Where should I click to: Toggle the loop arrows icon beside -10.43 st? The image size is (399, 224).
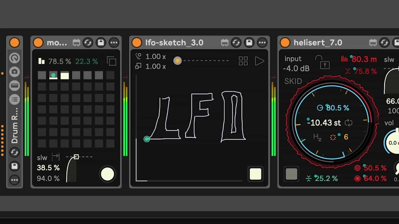(x=349, y=123)
